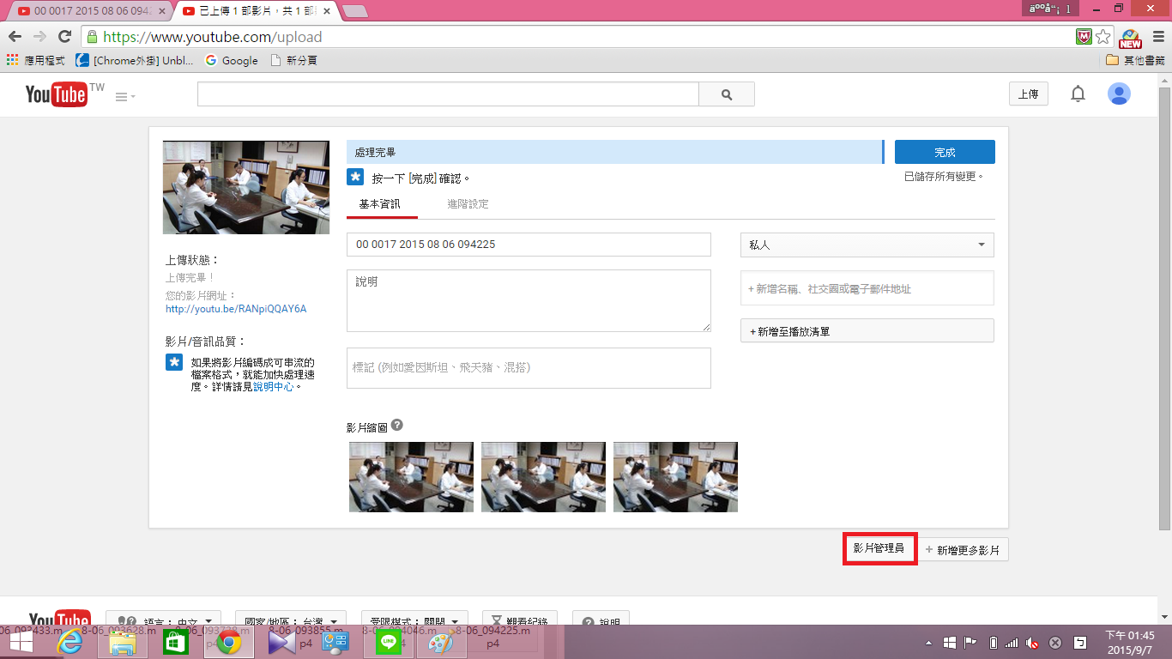The height and width of the screenshot is (659, 1172).
Task: Expand the 私人 privacy dropdown
Action: (x=867, y=245)
